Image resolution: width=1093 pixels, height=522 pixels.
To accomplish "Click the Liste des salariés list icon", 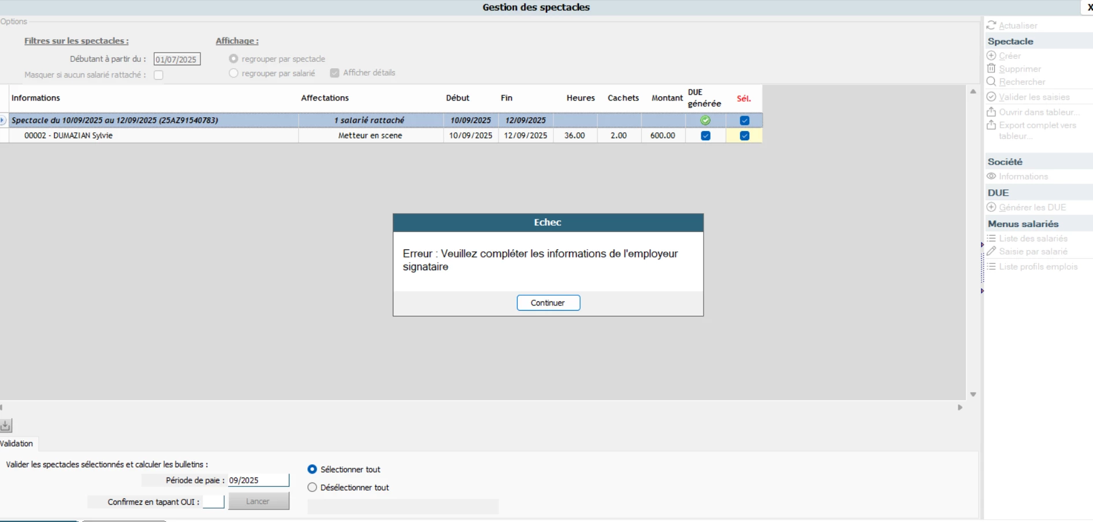I will pyautogui.click(x=991, y=238).
